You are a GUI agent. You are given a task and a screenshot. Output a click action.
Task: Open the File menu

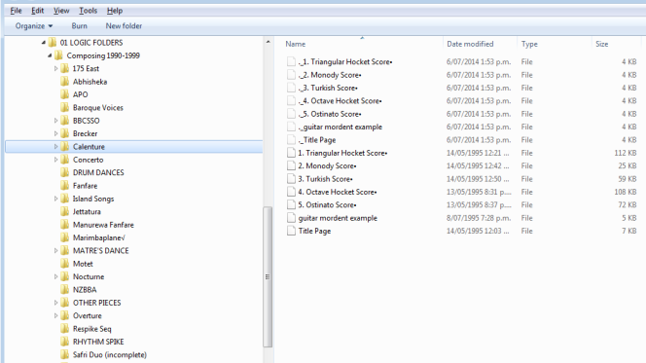[x=16, y=11]
